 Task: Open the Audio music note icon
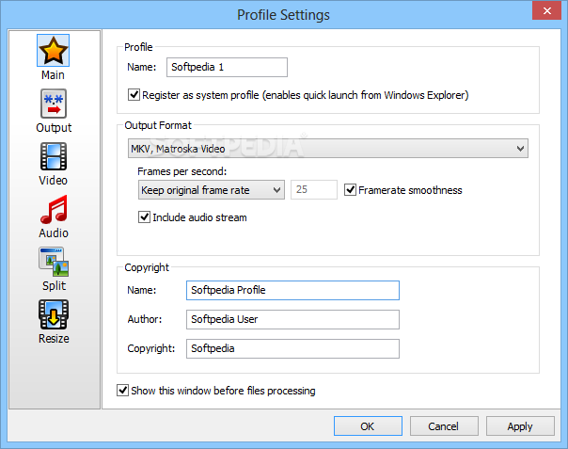click(54, 209)
